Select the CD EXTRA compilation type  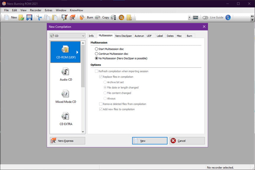pos(66,119)
